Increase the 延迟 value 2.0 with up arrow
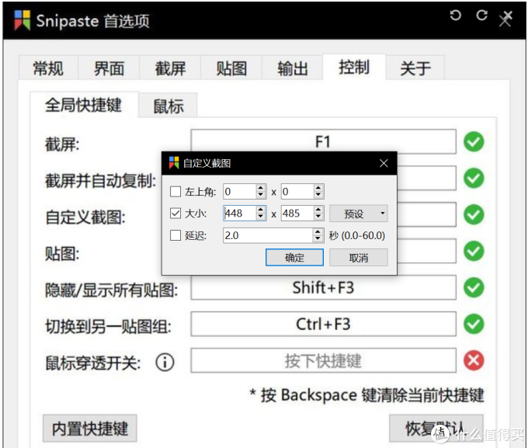The height and width of the screenshot is (448, 528). (318, 231)
